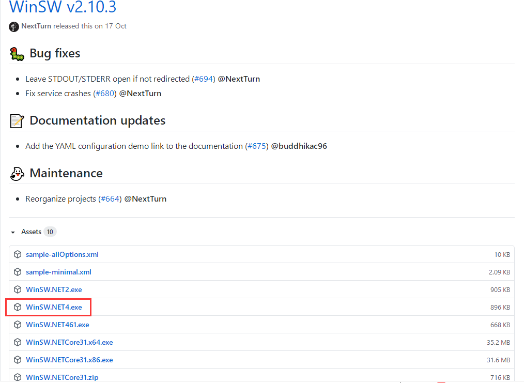Click the release date 17 Oct
Screen dimensions: 524x383
[116, 26]
